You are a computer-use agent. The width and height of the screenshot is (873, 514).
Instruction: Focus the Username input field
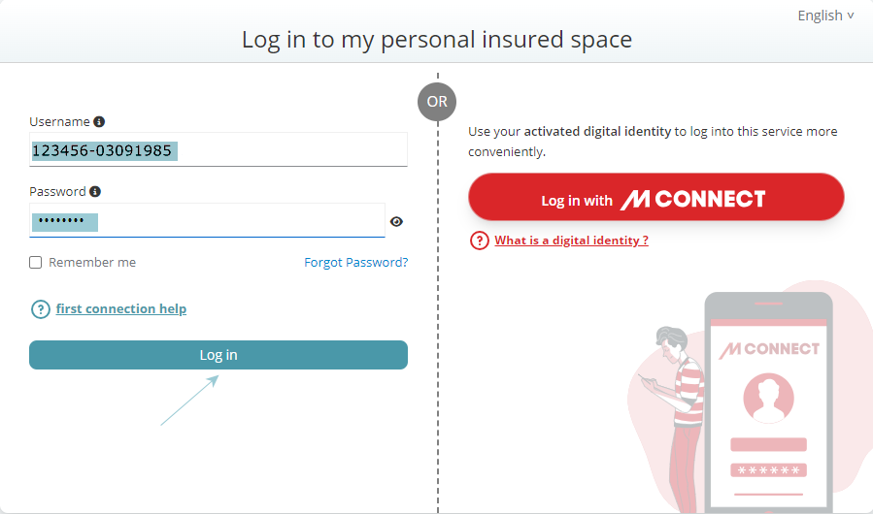[218, 149]
